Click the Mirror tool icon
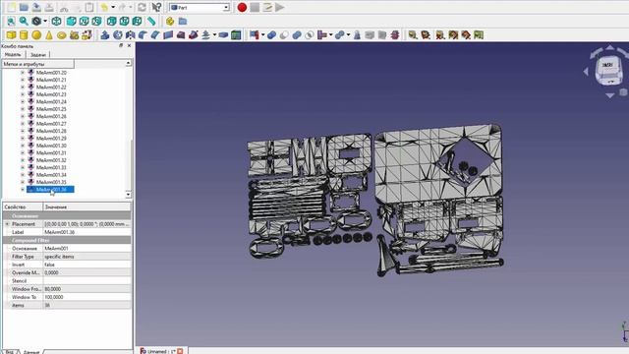The image size is (629, 354). (x=130, y=35)
